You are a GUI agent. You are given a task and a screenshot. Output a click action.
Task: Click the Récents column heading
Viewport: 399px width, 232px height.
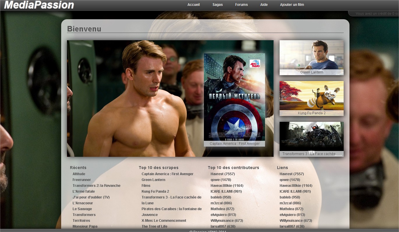pos(78,168)
